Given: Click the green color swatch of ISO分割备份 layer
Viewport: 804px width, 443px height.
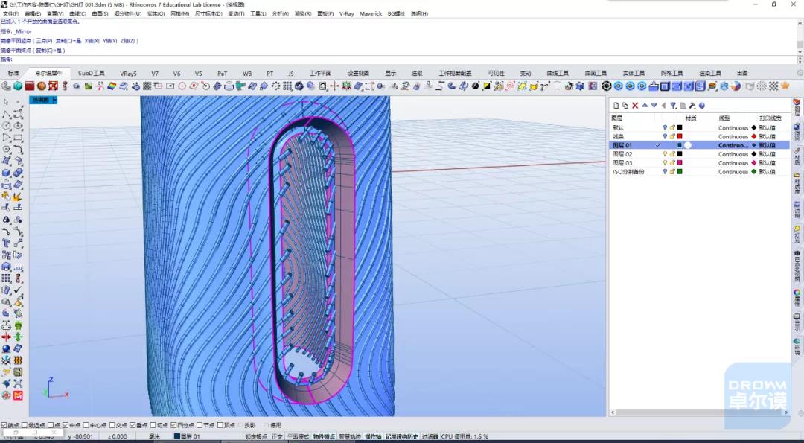Looking at the screenshot, I should (680, 172).
